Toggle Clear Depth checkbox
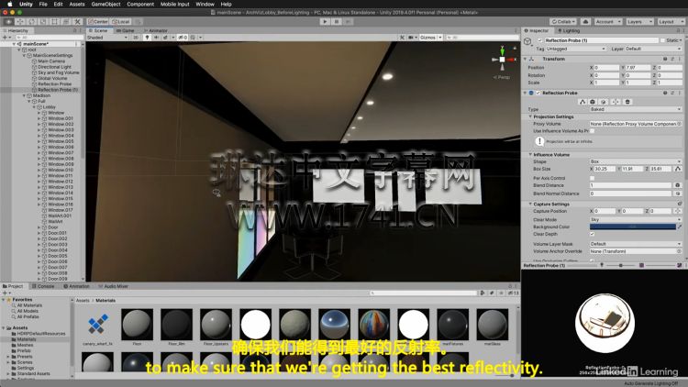Viewport: 688px width, 387px height. pyautogui.click(x=592, y=234)
